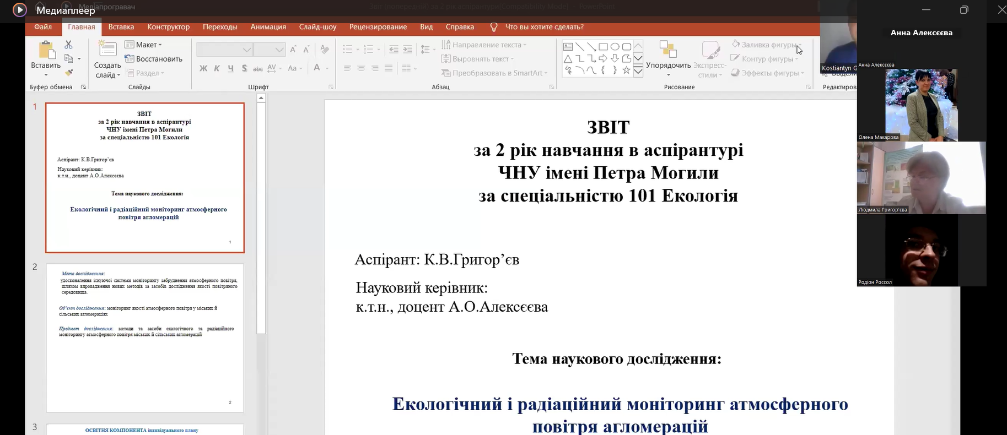Screen dimensions: 1007x435
Task: Toggle bold Ж formatting
Action: pyautogui.click(x=203, y=68)
